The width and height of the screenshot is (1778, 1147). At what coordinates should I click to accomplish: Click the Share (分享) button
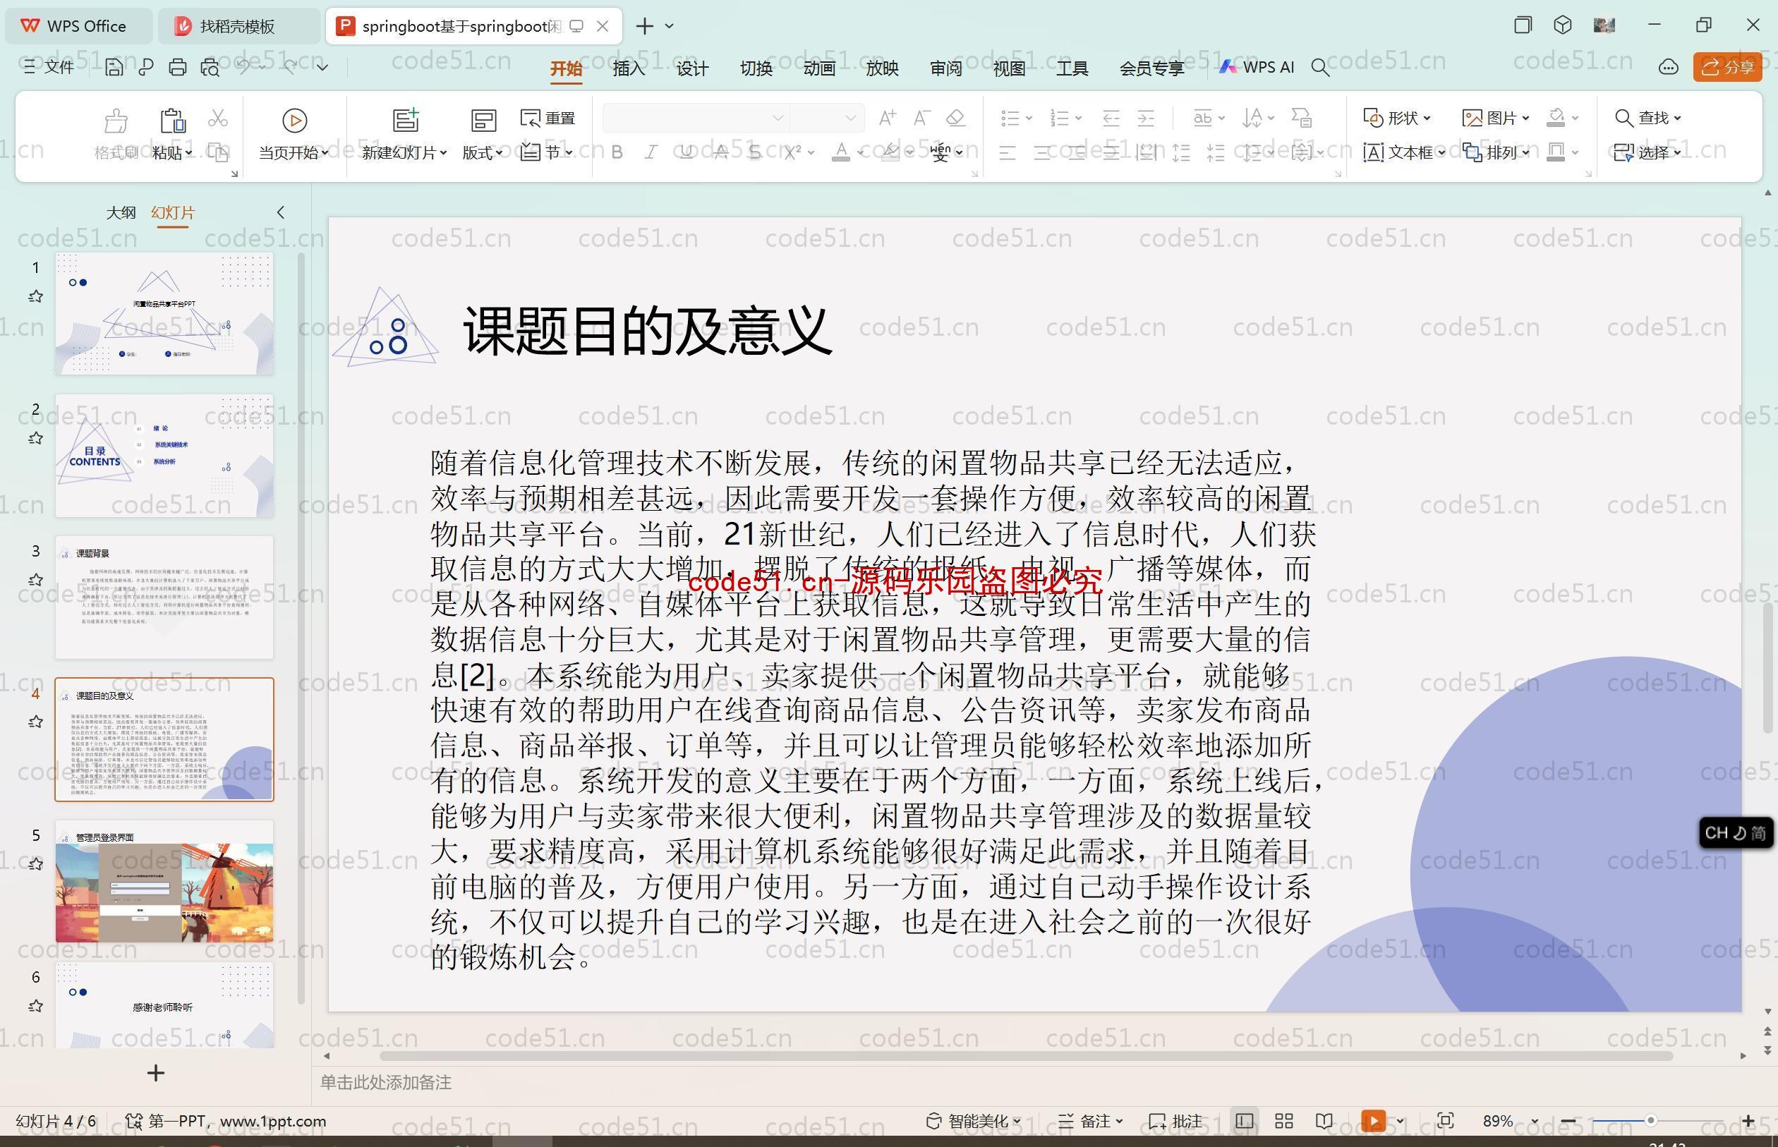[x=1727, y=68]
